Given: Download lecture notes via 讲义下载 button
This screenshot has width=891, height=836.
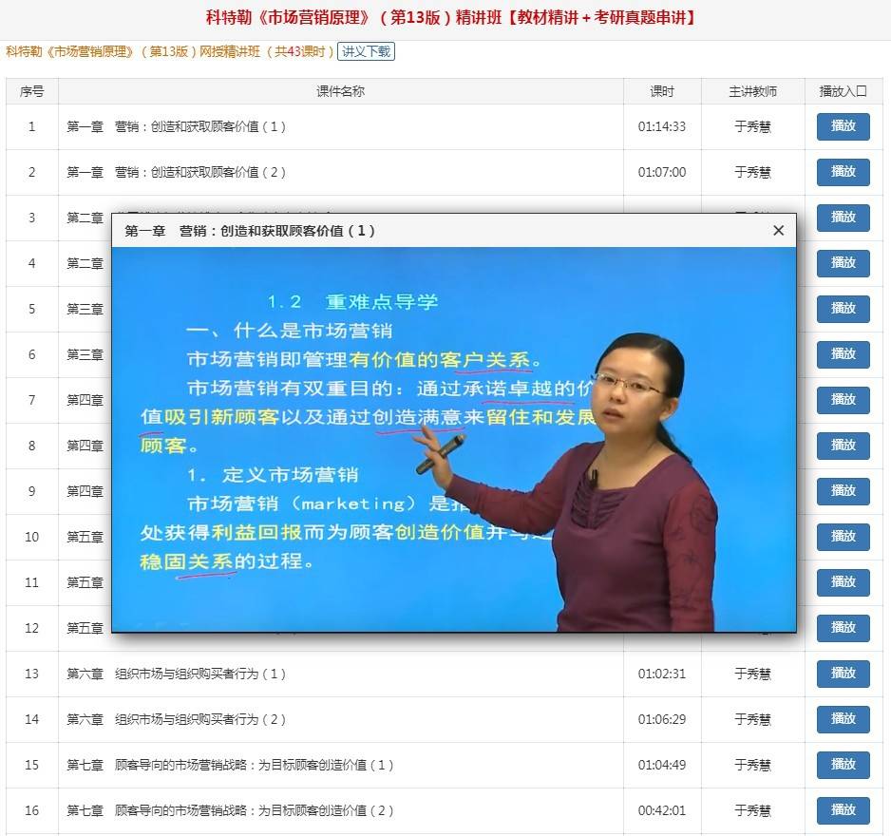Looking at the screenshot, I should tap(366, 51).
